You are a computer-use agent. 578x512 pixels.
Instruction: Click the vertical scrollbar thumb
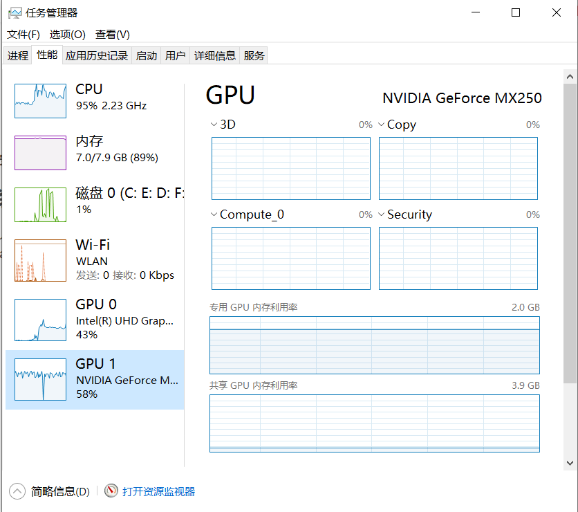tap(570, 233)
